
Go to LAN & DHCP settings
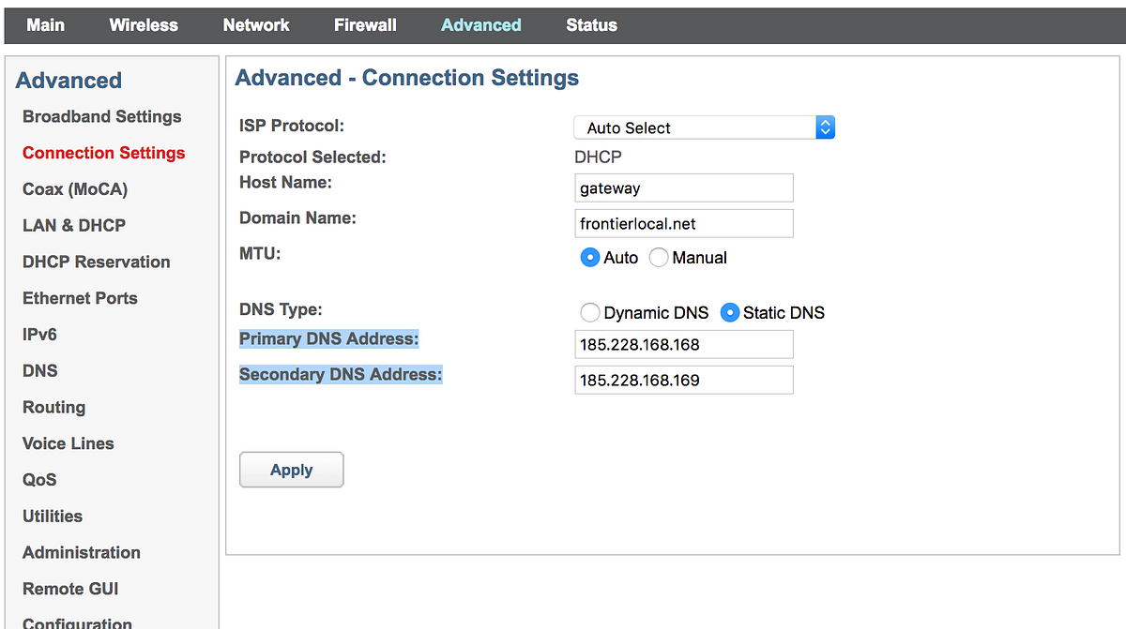pyautogui.click(x=73, y=225)
